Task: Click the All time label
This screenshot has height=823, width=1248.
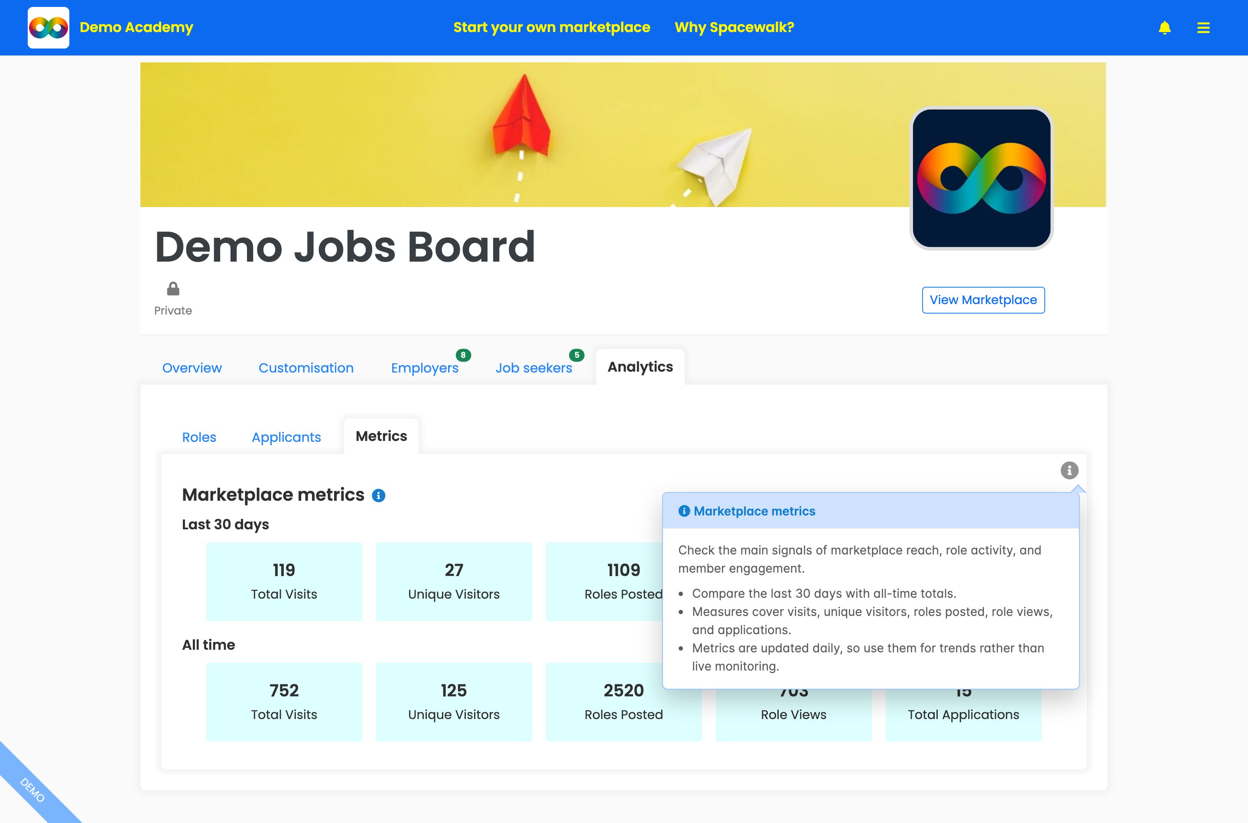Action: [x=208, y=645]
